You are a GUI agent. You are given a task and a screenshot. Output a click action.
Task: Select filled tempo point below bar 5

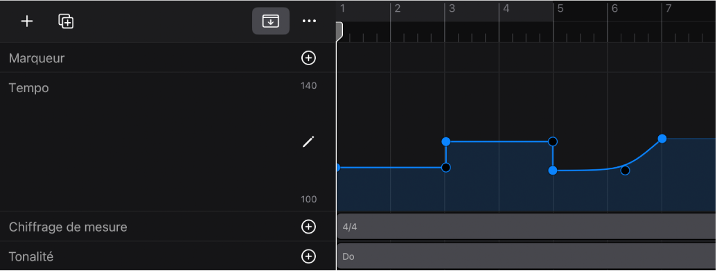553,171
